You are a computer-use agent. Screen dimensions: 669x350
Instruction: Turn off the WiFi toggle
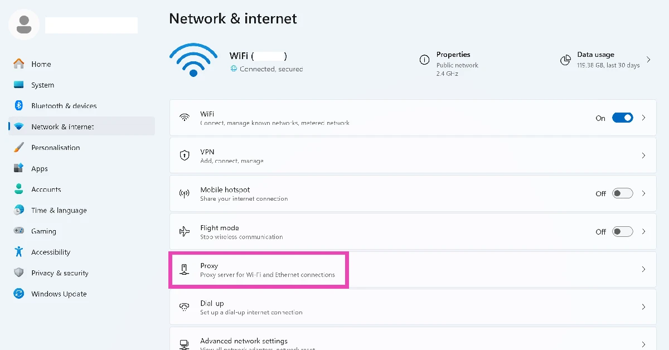click(623, 118)
